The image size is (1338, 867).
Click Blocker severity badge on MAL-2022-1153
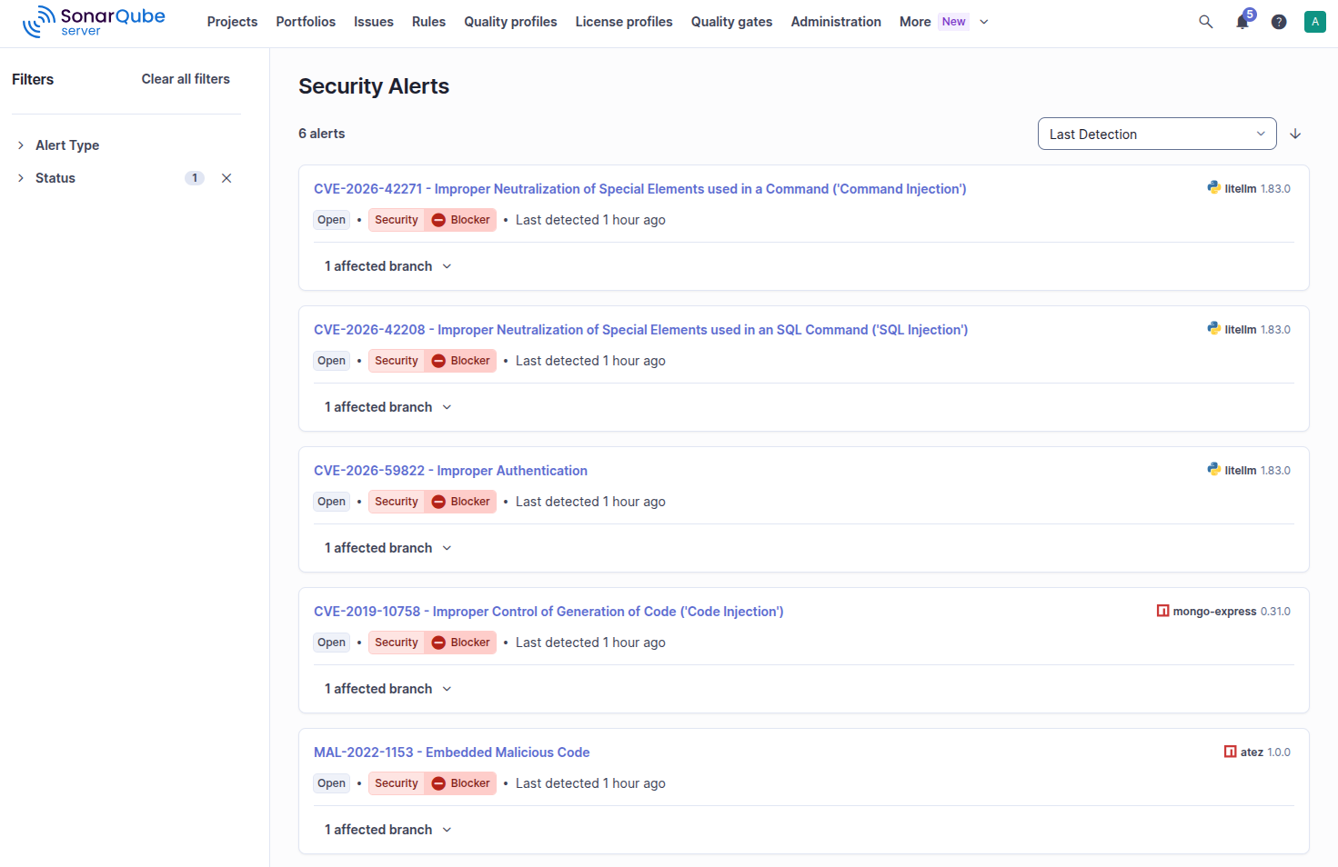click(460, 783)
